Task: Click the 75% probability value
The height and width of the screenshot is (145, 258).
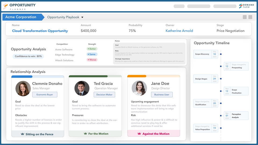Action: (x=132, y=31)
